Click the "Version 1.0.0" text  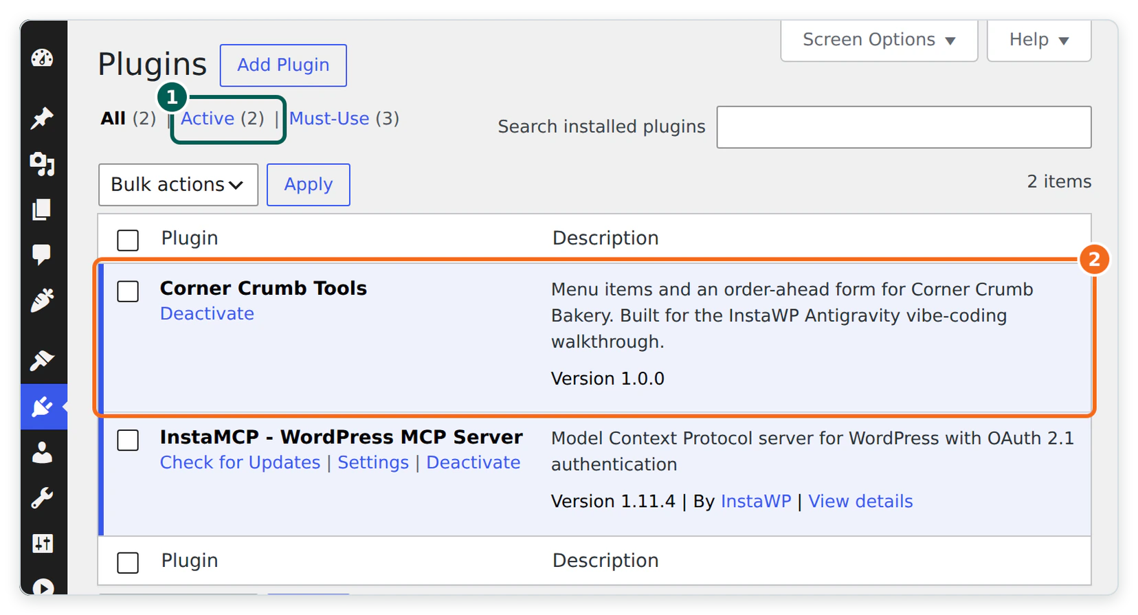click(607, 379)
